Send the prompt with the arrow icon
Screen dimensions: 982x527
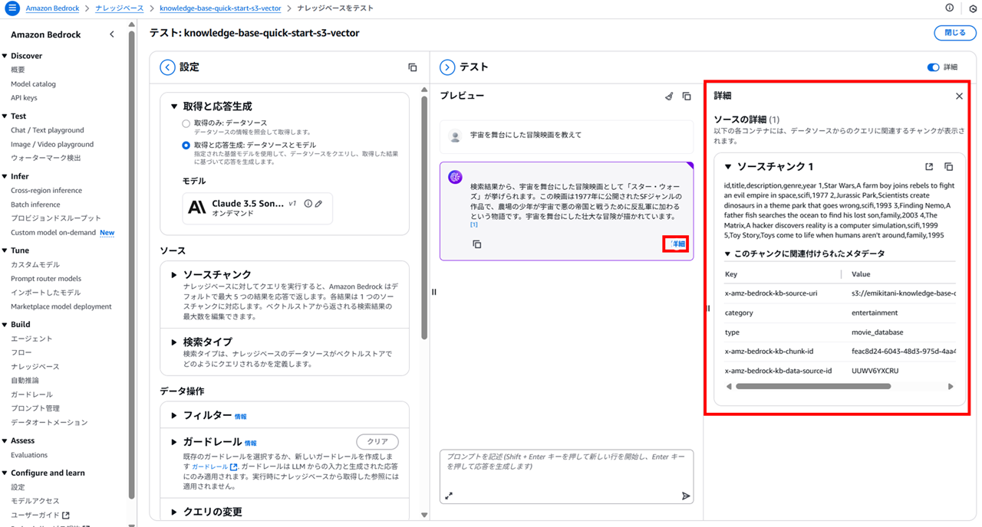click(686, 496)
